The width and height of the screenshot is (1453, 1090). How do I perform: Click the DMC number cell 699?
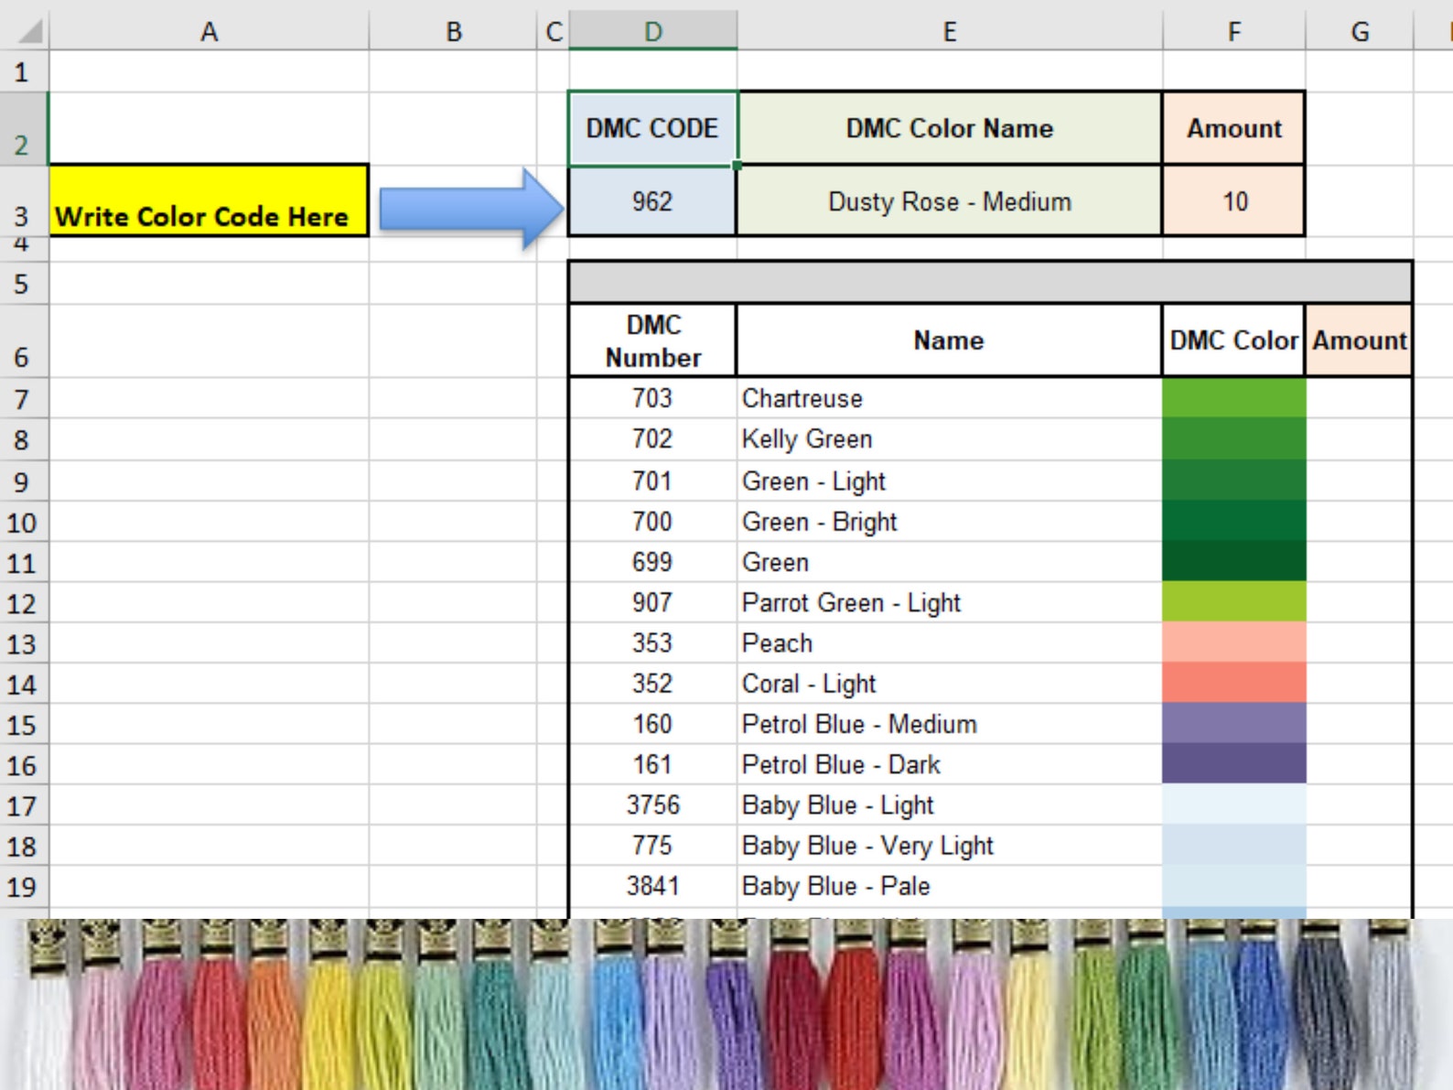pyautogui.click(x=652, y=561)
